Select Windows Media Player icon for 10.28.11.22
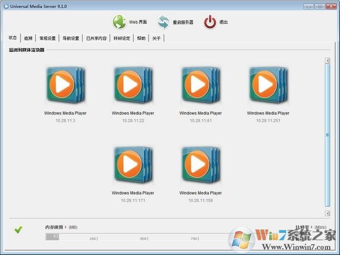Image resolution: width=340 pixels, height=255 pixels. [x=133, y=85]
